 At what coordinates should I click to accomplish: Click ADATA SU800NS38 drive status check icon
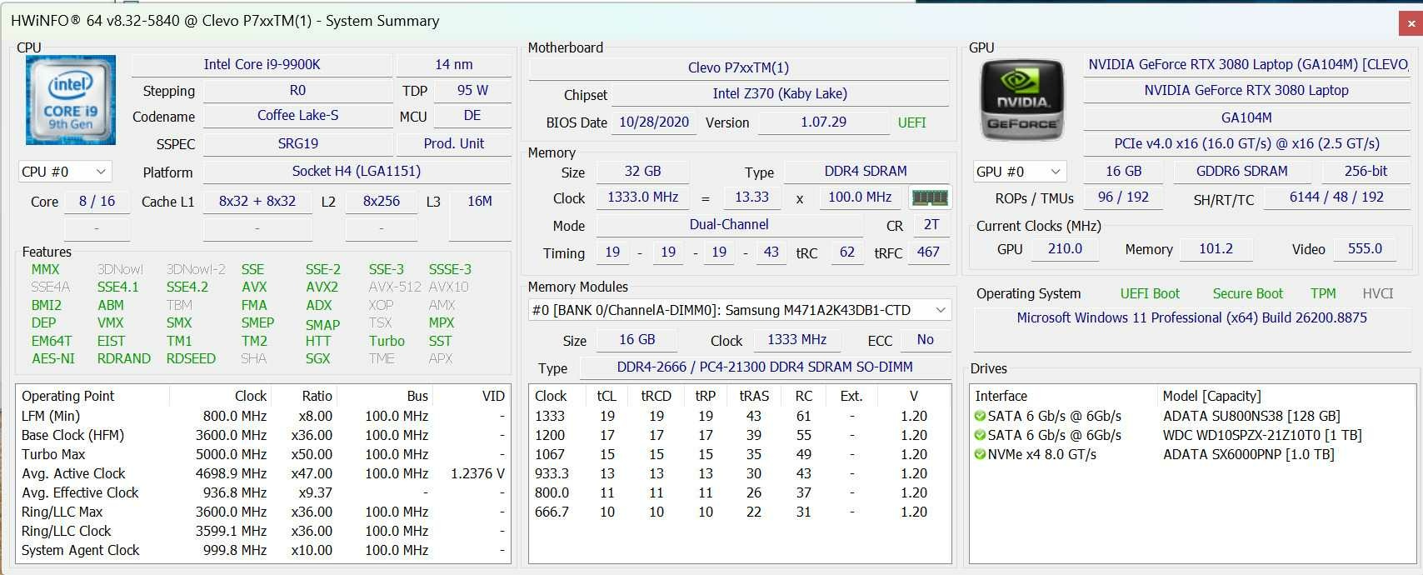[980, 416]
